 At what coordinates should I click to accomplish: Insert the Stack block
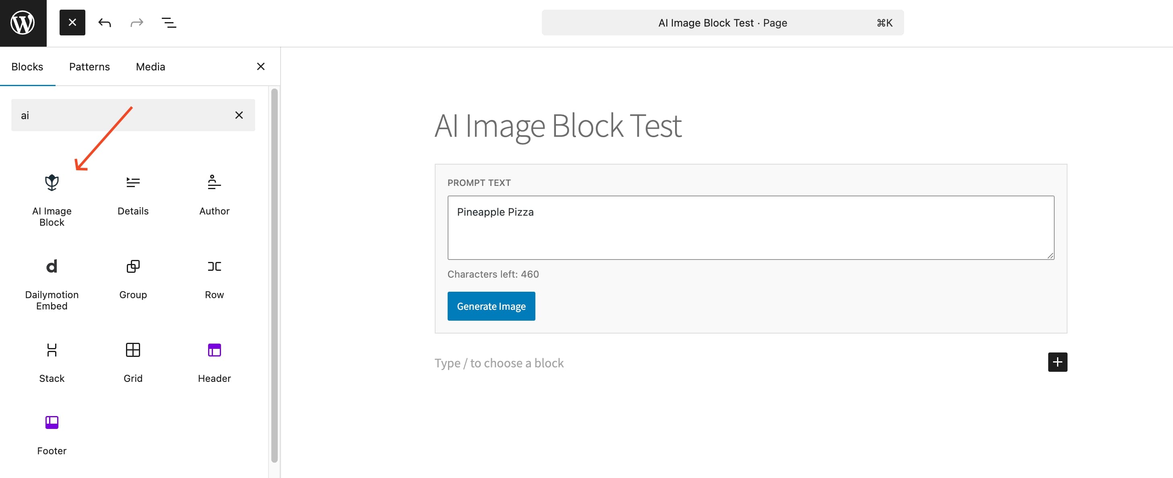click(52, 363)
